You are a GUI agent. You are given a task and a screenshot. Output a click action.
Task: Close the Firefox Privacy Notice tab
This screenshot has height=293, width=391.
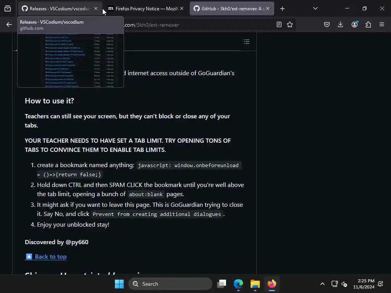coord(182,8)
